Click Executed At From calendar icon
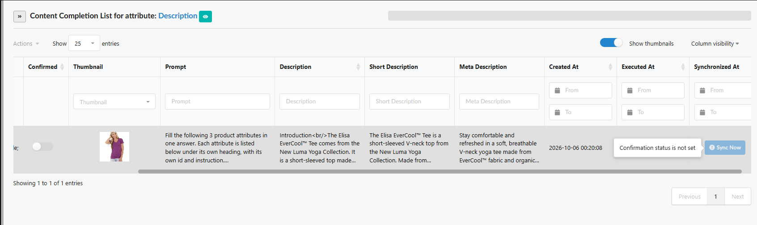The image size is (757, 225). click(x=630, y=90)
